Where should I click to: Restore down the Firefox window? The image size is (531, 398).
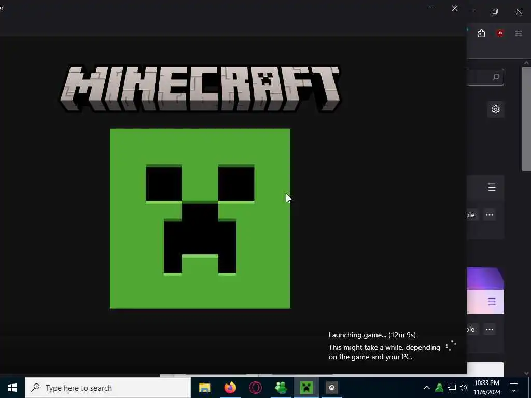pyautogui.click(x=495, y=11)
